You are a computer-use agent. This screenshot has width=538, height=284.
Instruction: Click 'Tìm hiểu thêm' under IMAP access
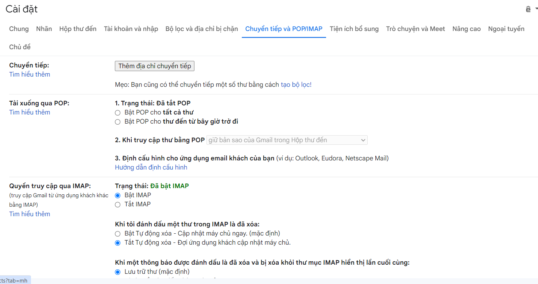[x=30, y=214]
